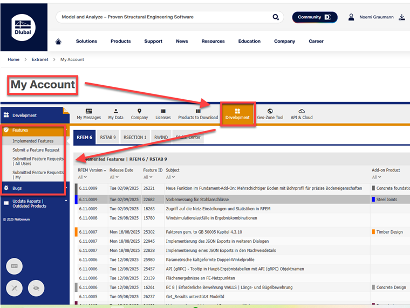410x308 pixels.
Task: Click the round DEV button
Action: [x=15, y=266]
